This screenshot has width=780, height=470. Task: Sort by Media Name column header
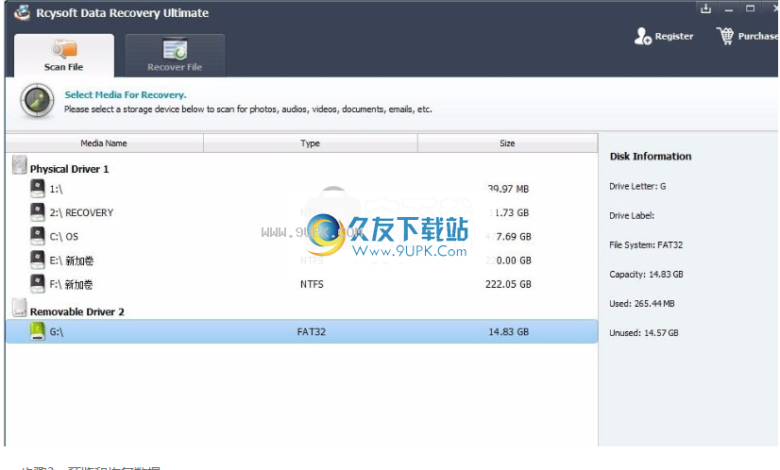point(104,143)
